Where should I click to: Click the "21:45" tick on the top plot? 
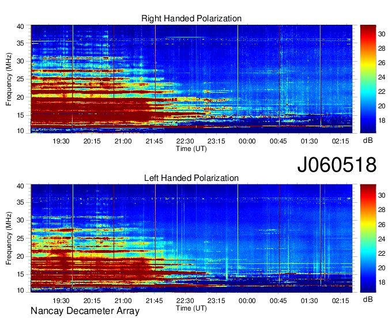(154, 141)
